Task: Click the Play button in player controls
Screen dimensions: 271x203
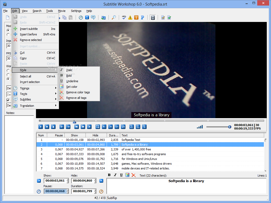Action: 40,127
